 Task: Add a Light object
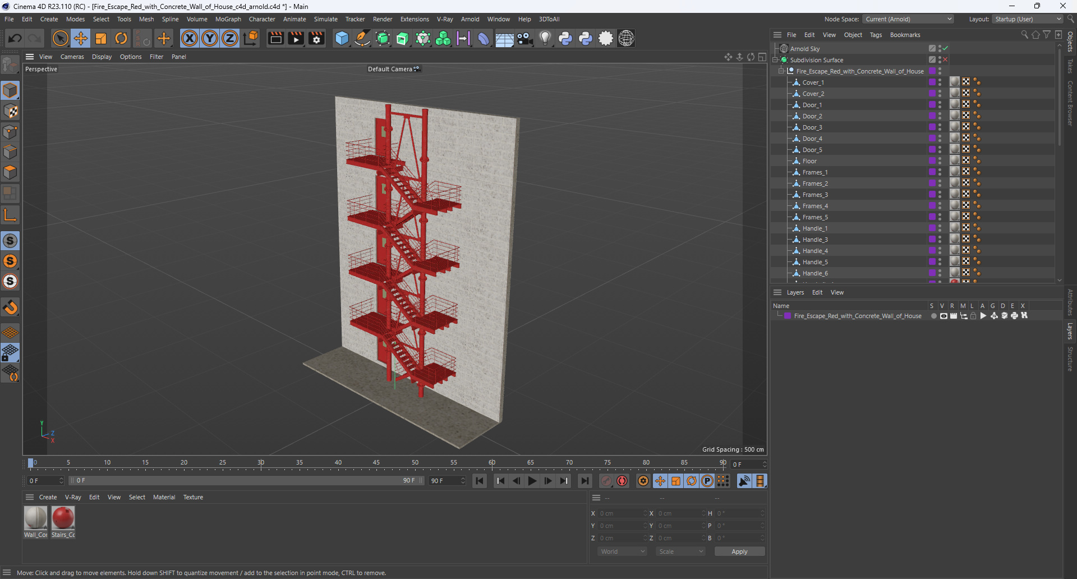(545, 38)
